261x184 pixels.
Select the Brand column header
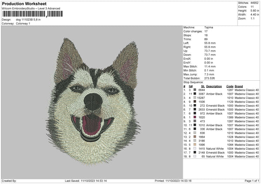[x=239, y=86]
